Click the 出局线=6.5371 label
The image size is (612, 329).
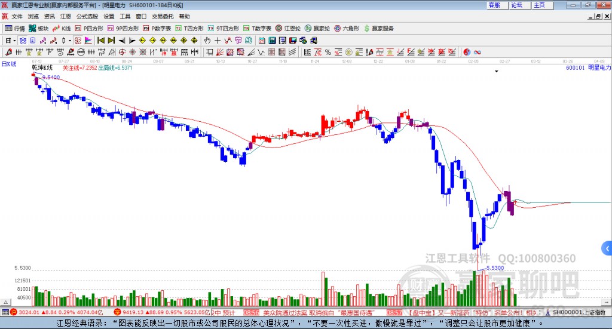[115, 68]
